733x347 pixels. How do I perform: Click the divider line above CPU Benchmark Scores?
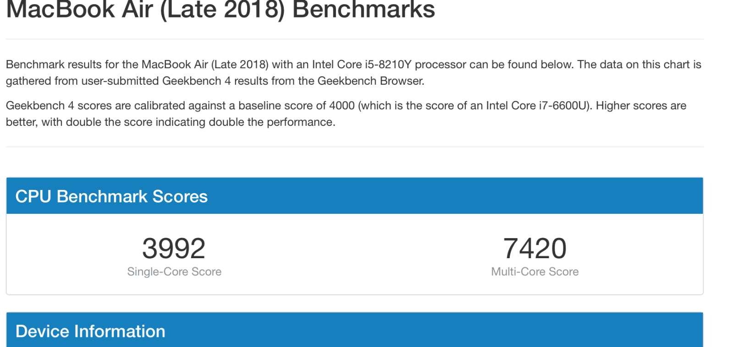coord(354,147)
